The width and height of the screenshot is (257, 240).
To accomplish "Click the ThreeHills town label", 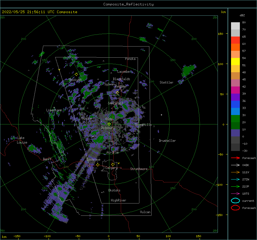I will [143, 125].
